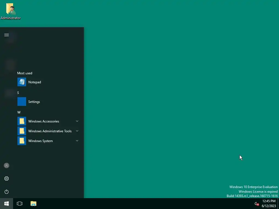Select the Windows System label
Screen dimensions: 279x209
pyautogui.click(x=40, y=141)
